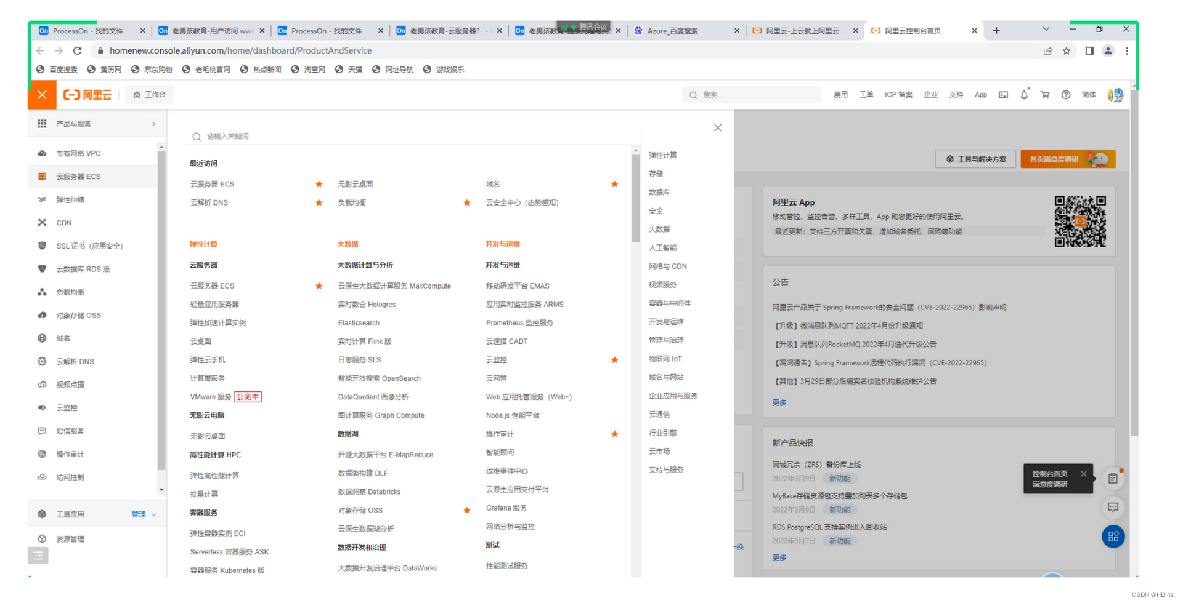Unfavorite 云服务器 ECS in recent visits
This screenshot has height=603, width=1183.
pos(319,184)
